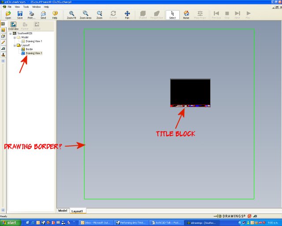Open the View menu
This screenshot has height=226, width=282.
(x=17, y=7)
